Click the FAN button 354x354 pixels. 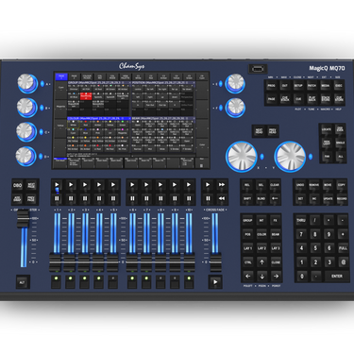pos(326,157)
